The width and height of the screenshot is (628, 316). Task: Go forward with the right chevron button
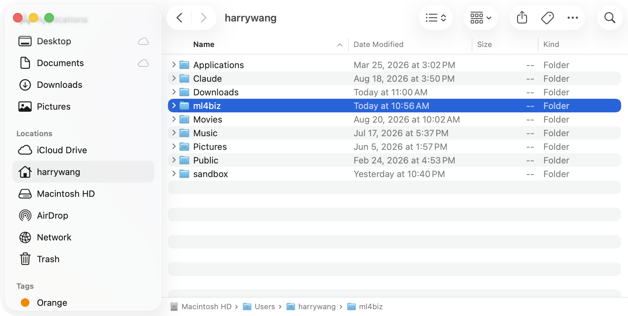204,18
